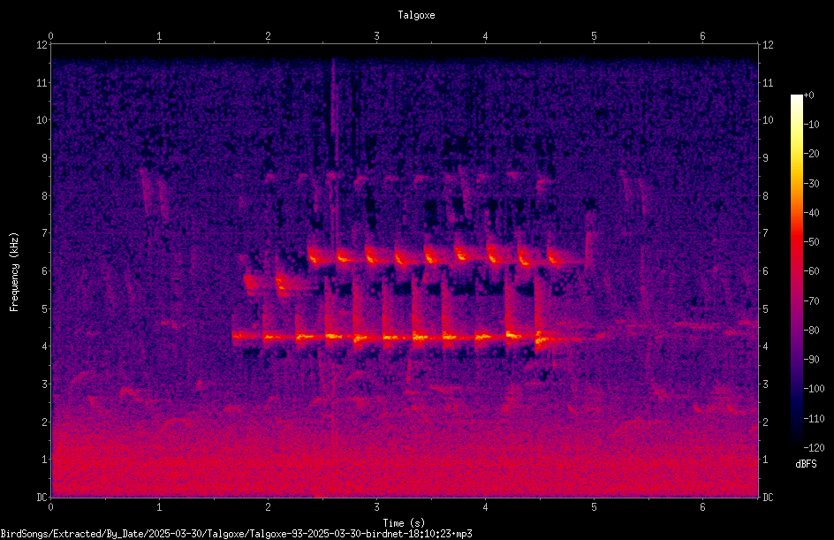834x540 pixels.
Task: Click the 'Talgoxe' title above the spectrogram
Action: pos(416,15)
